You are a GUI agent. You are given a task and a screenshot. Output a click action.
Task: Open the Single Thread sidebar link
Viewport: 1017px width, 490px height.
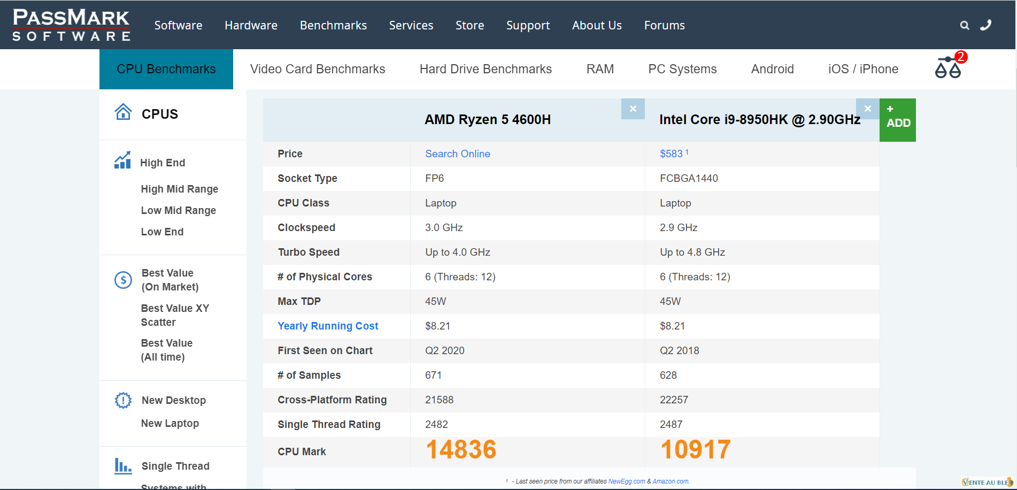pos(175,466)
